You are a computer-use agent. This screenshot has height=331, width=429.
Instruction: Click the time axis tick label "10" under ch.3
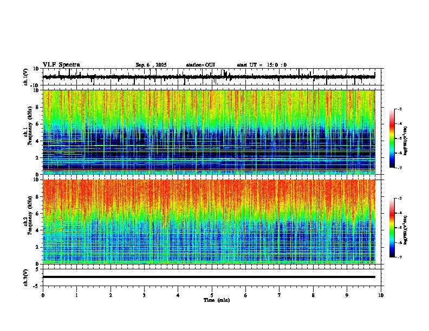tap(381, 295)
